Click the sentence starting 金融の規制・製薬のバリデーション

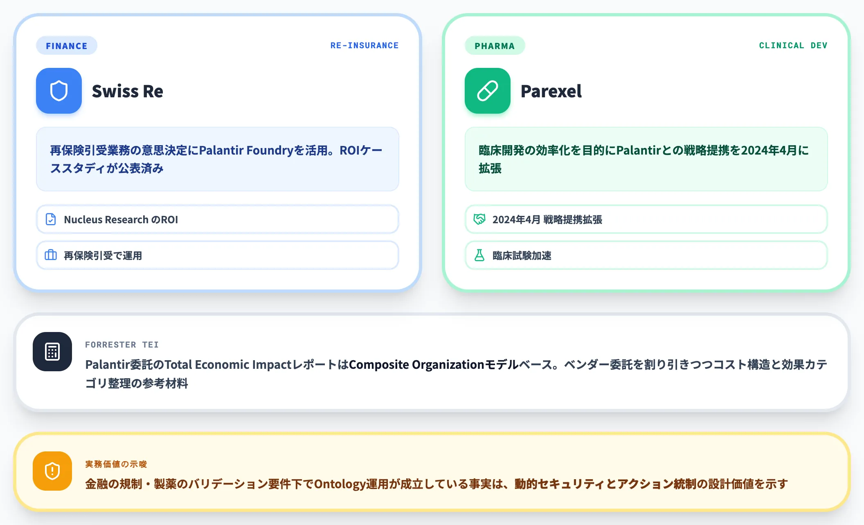click(436, 484)
